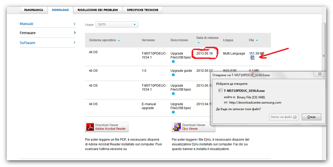The height and width of the screenshot is (167, 333).
Task: Click the Versione column header
Action: (148, 40)
